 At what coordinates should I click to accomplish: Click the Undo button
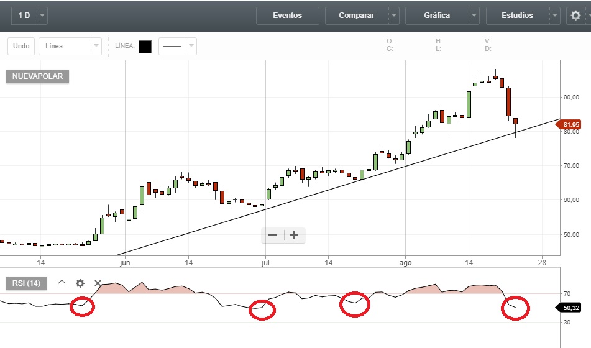tap(21, 46)
